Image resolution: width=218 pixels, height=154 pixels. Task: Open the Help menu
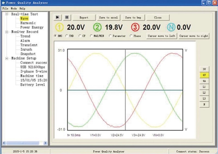pos(22,8)
